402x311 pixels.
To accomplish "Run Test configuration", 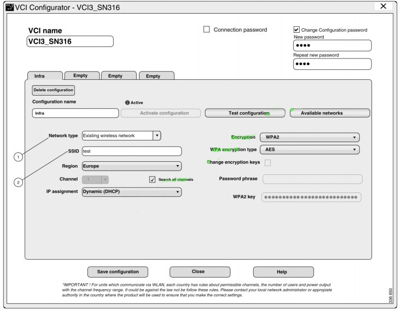I will click(245, 113).
